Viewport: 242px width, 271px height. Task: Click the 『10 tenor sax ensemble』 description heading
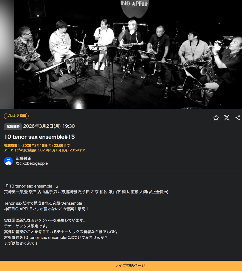tap(32, 186)
